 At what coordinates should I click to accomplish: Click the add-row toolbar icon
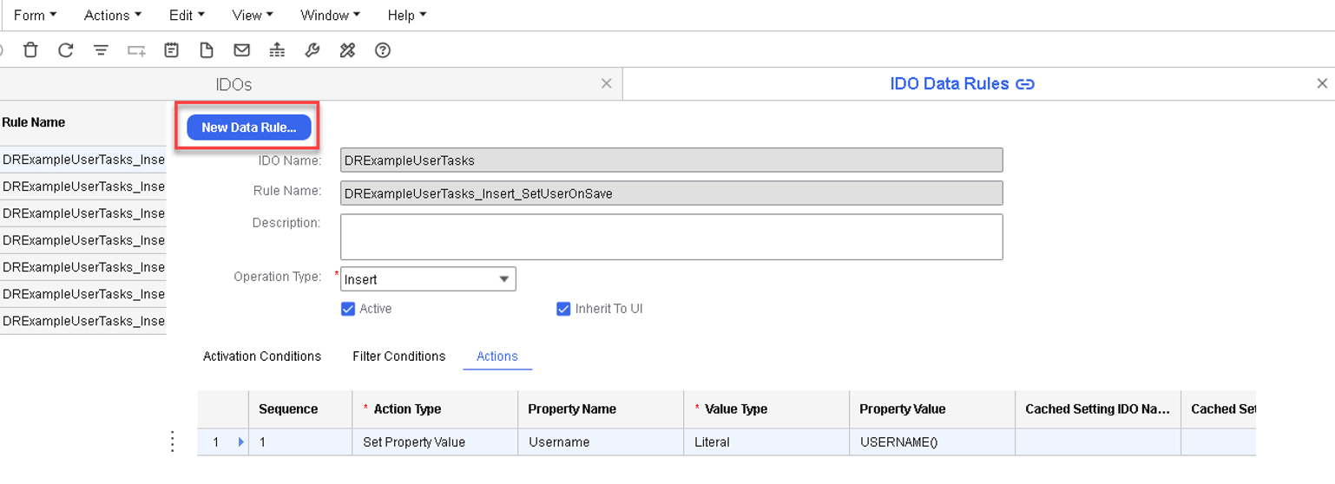tap(136, 51)
